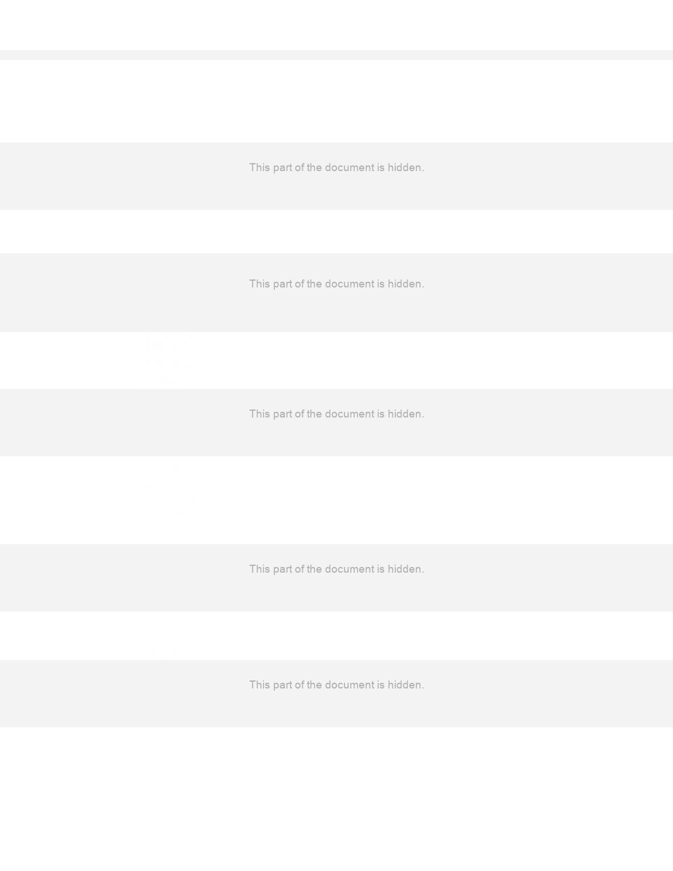The image size is (673, 871).
Task: Click white gap between fourth and fifth hidden banners
Action: click(x=336, y=635)
